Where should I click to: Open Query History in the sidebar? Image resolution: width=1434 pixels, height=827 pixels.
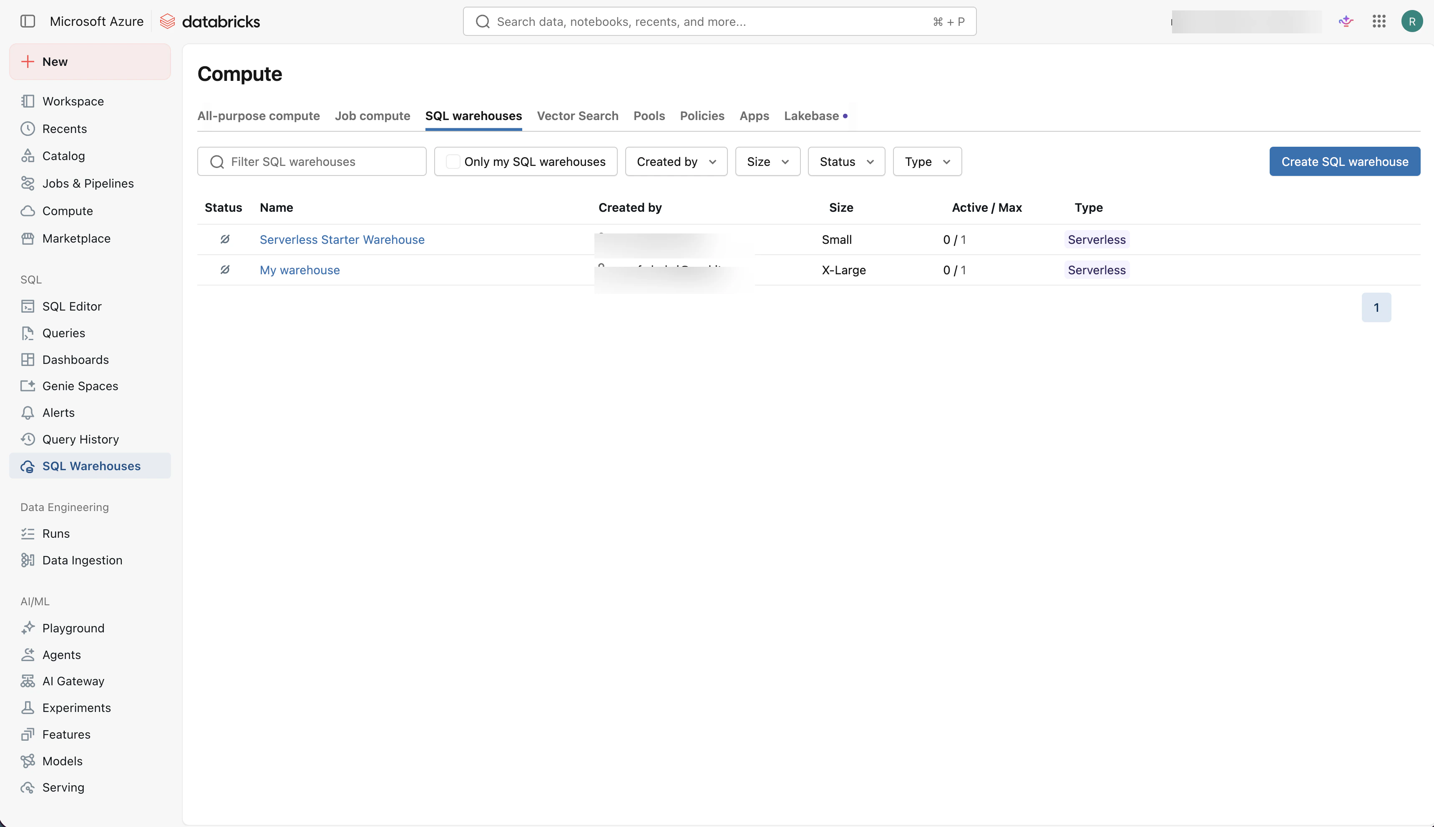click(x=90, y=440)
